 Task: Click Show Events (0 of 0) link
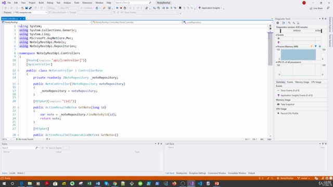coord(290,90)
